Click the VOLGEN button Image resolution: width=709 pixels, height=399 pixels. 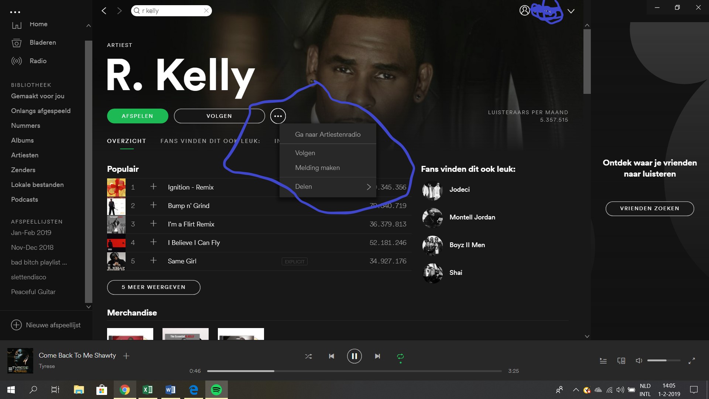219,116
